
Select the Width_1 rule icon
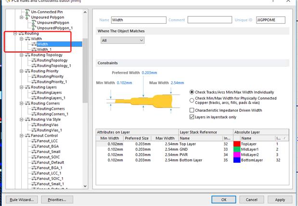[x=33, y=50]
